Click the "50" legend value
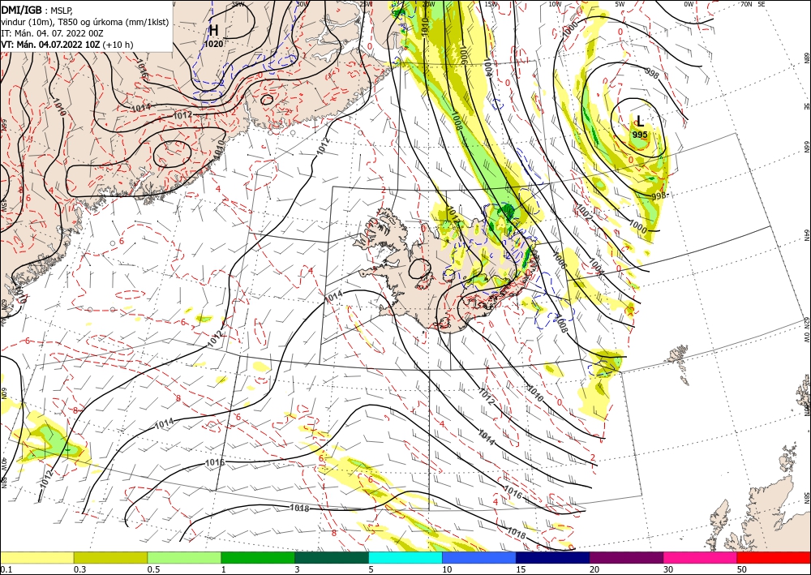811x575 pixels. coord(742,569)
